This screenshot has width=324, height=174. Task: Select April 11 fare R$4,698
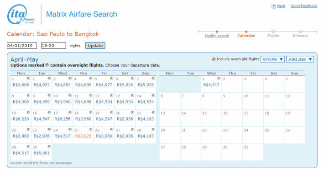(x=83, y=102)
